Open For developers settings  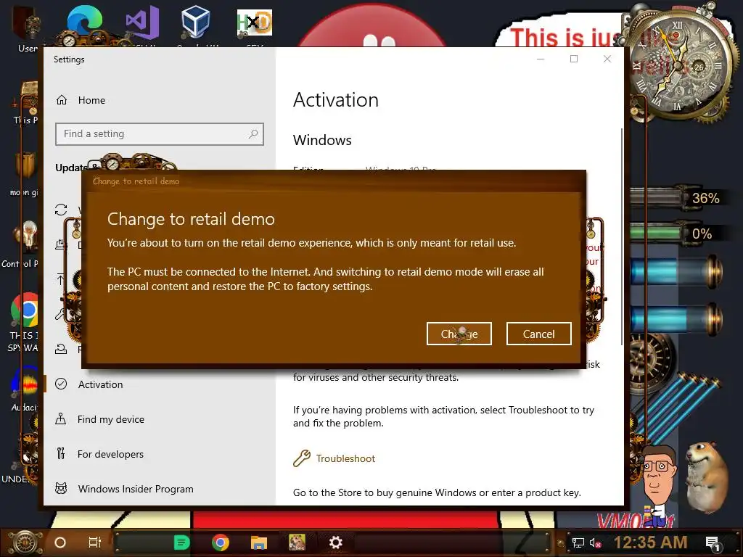pos(110,454)
